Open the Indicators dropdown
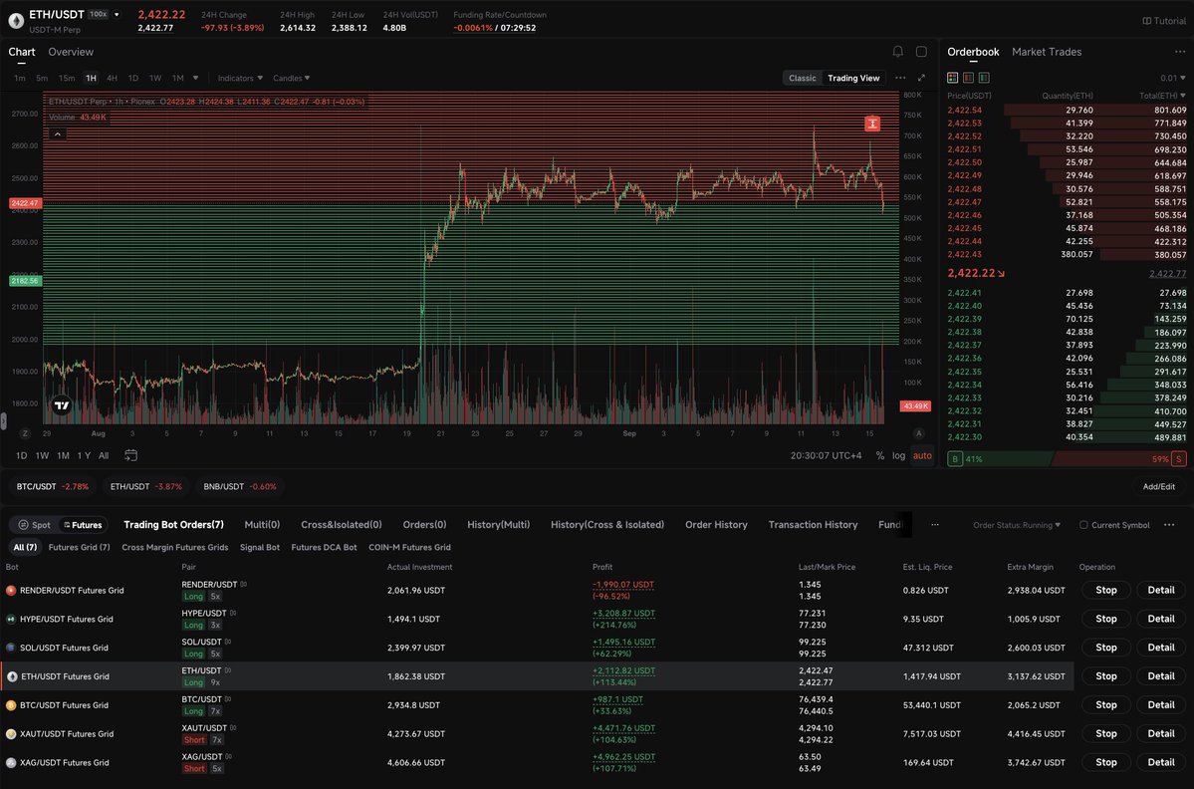 click(240, 78)
